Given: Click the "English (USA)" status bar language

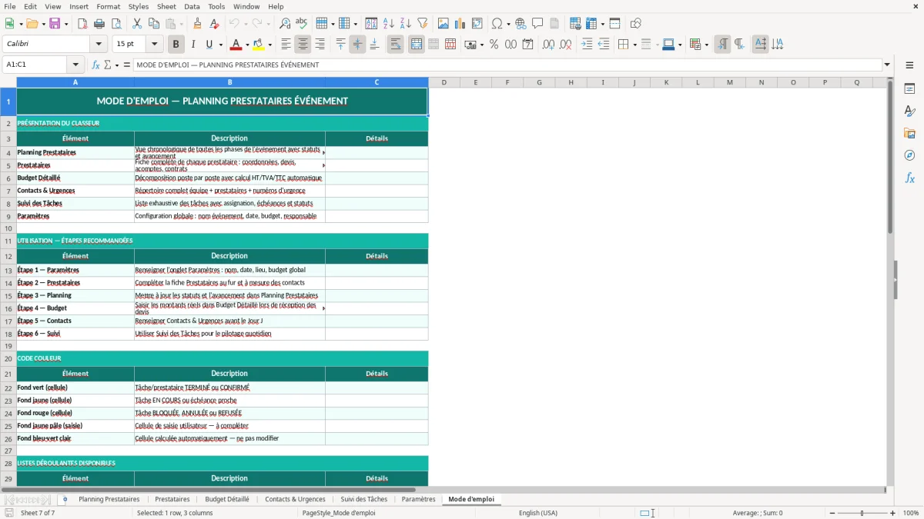Looking at the screenshot, I should [x=537, y=513].
